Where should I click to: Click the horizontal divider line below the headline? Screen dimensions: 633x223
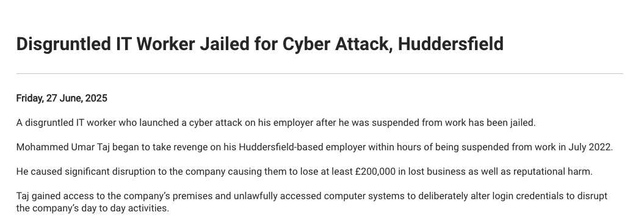320,73
